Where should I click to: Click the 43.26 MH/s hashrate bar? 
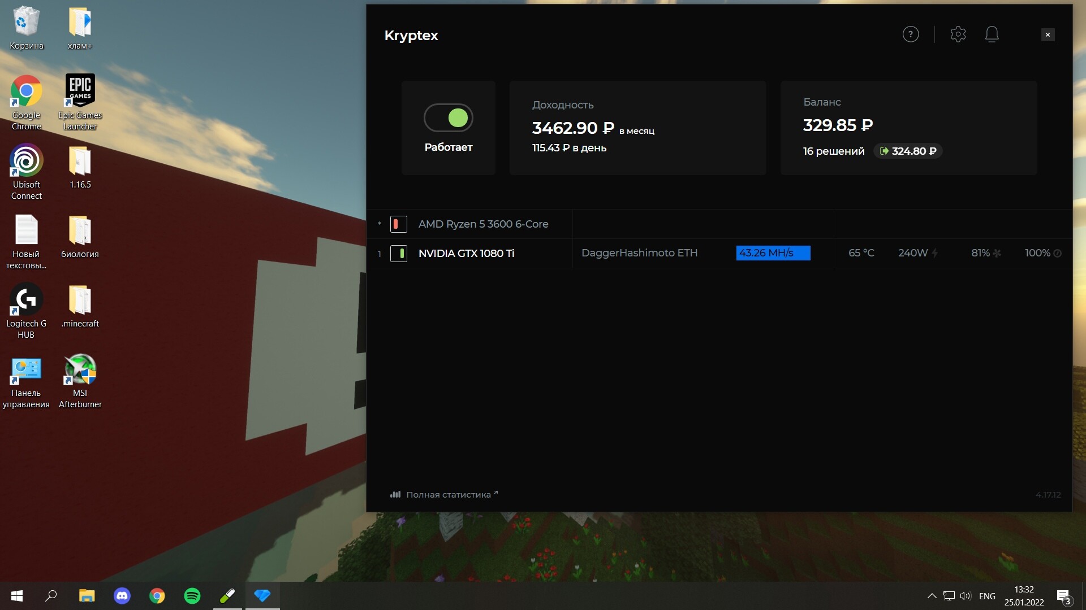(x=773, y=253)
